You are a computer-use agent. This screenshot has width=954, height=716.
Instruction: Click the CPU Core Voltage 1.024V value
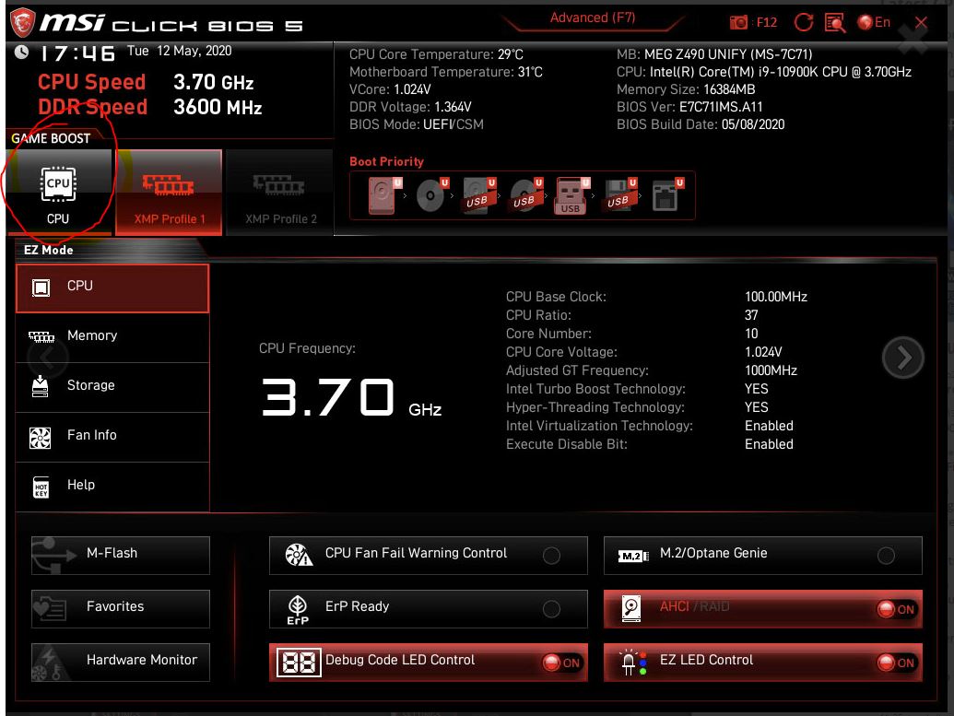pos(763,352)
